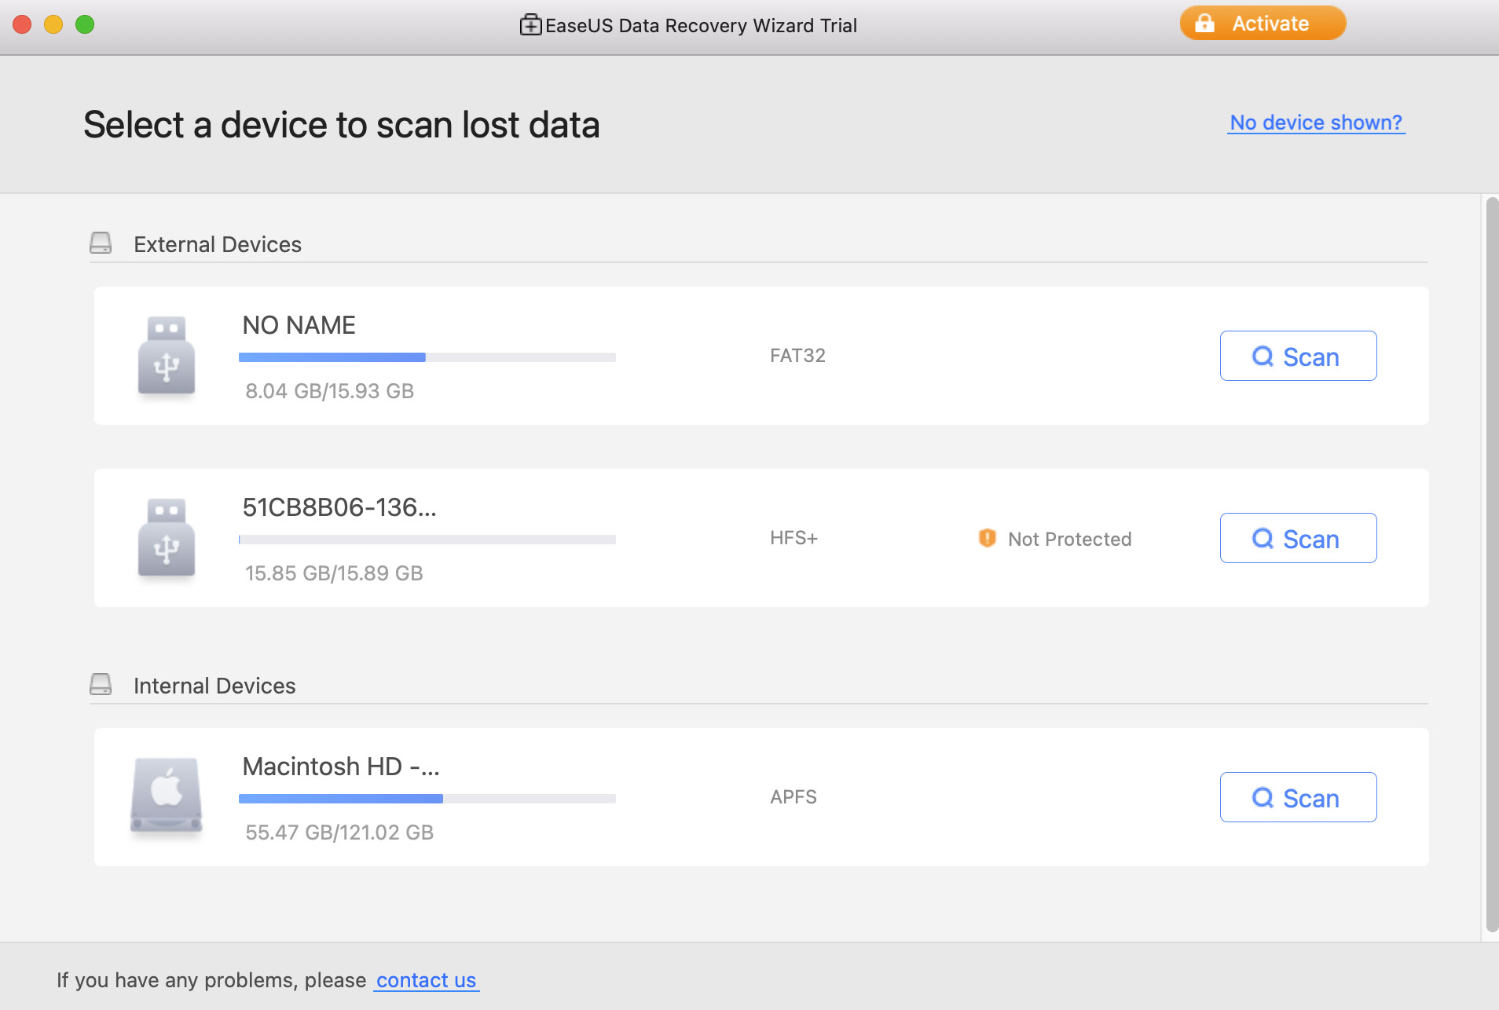Click the External Devices section heading

pos(218,244)
